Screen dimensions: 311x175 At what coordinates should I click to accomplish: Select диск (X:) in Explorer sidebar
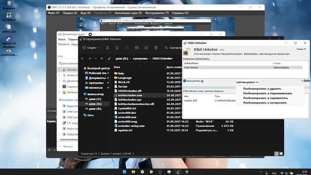pyautogui.click(x=93, y=109)
